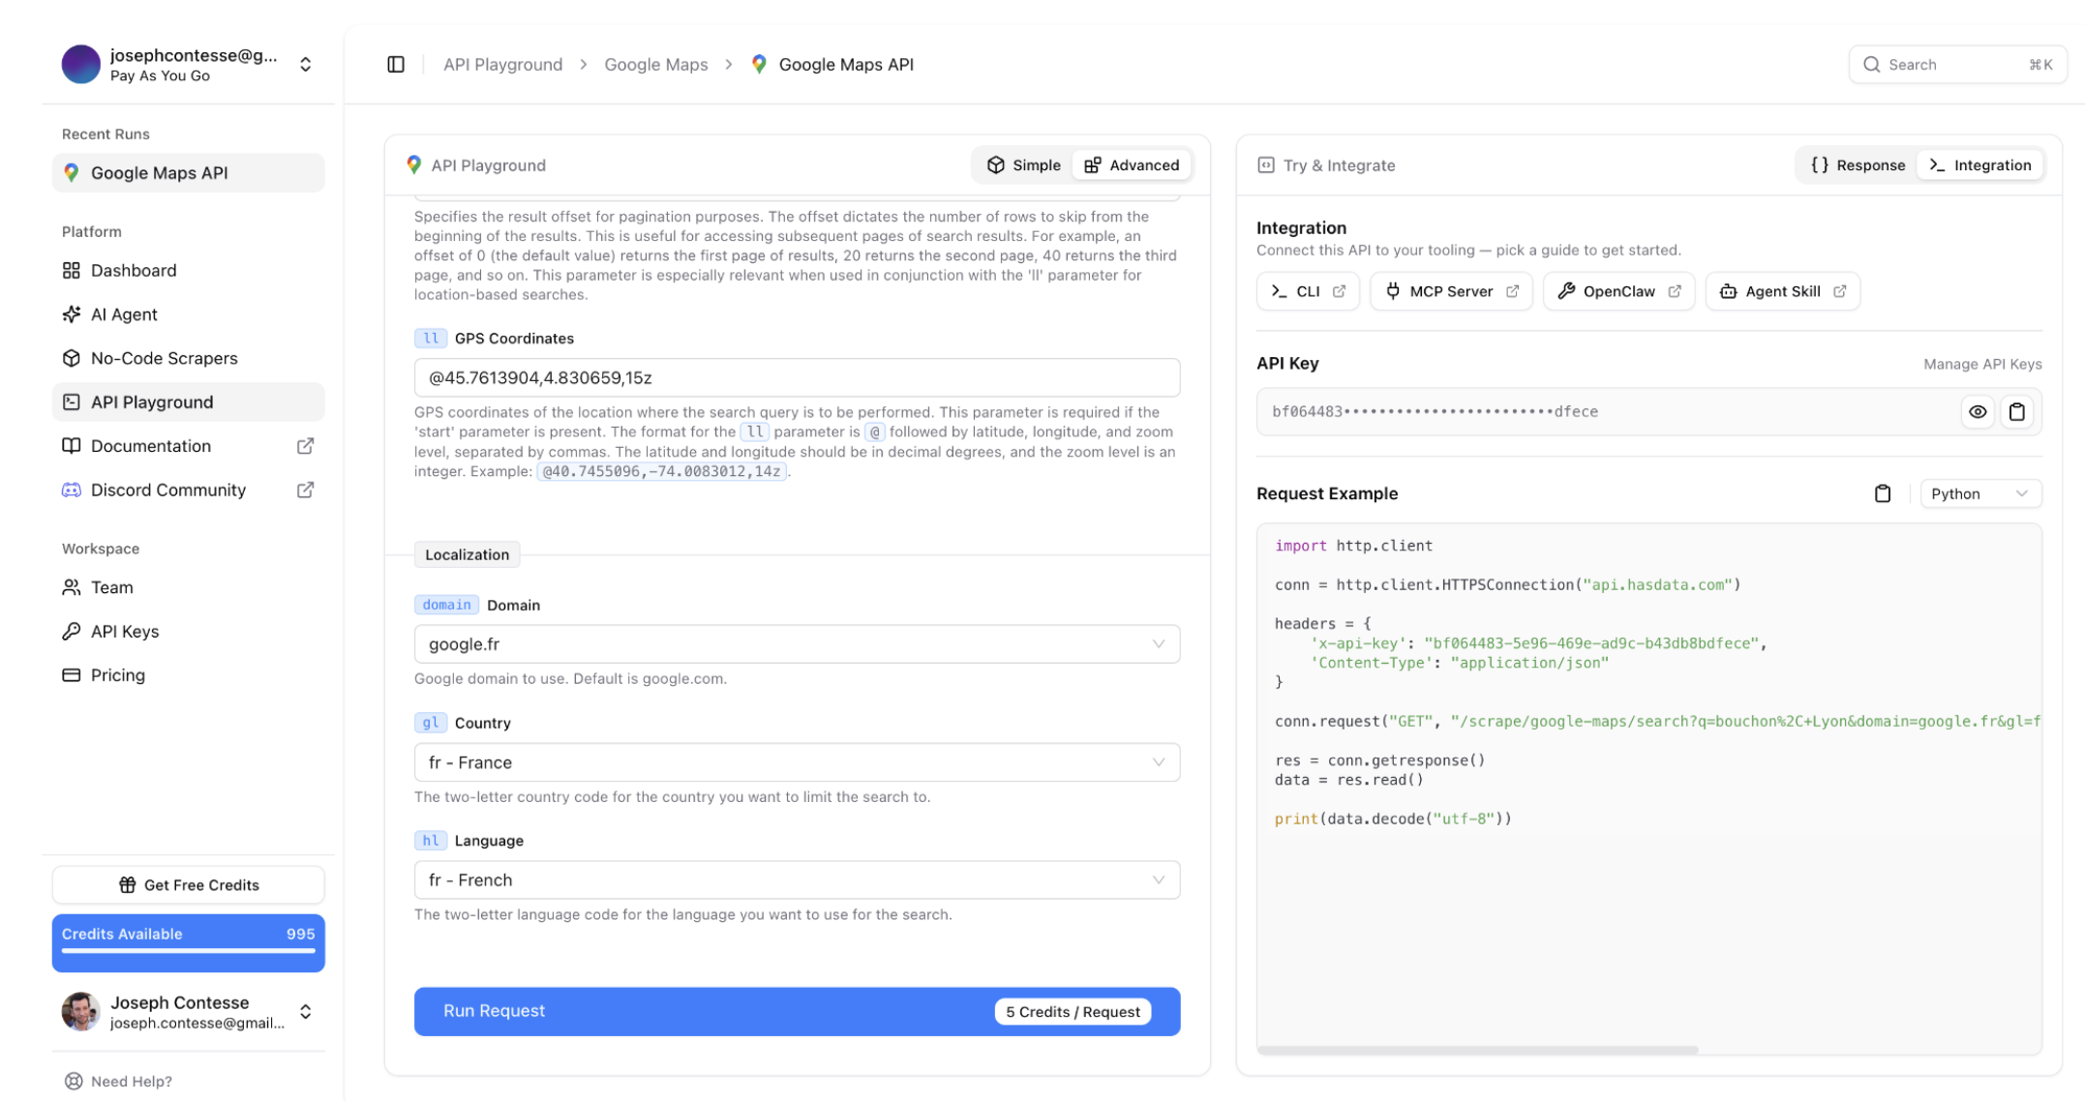Click the Pricing card icon
The width and height of the screenshot is (2085, 1101).
pyautogui.click(x=72, y=675)
